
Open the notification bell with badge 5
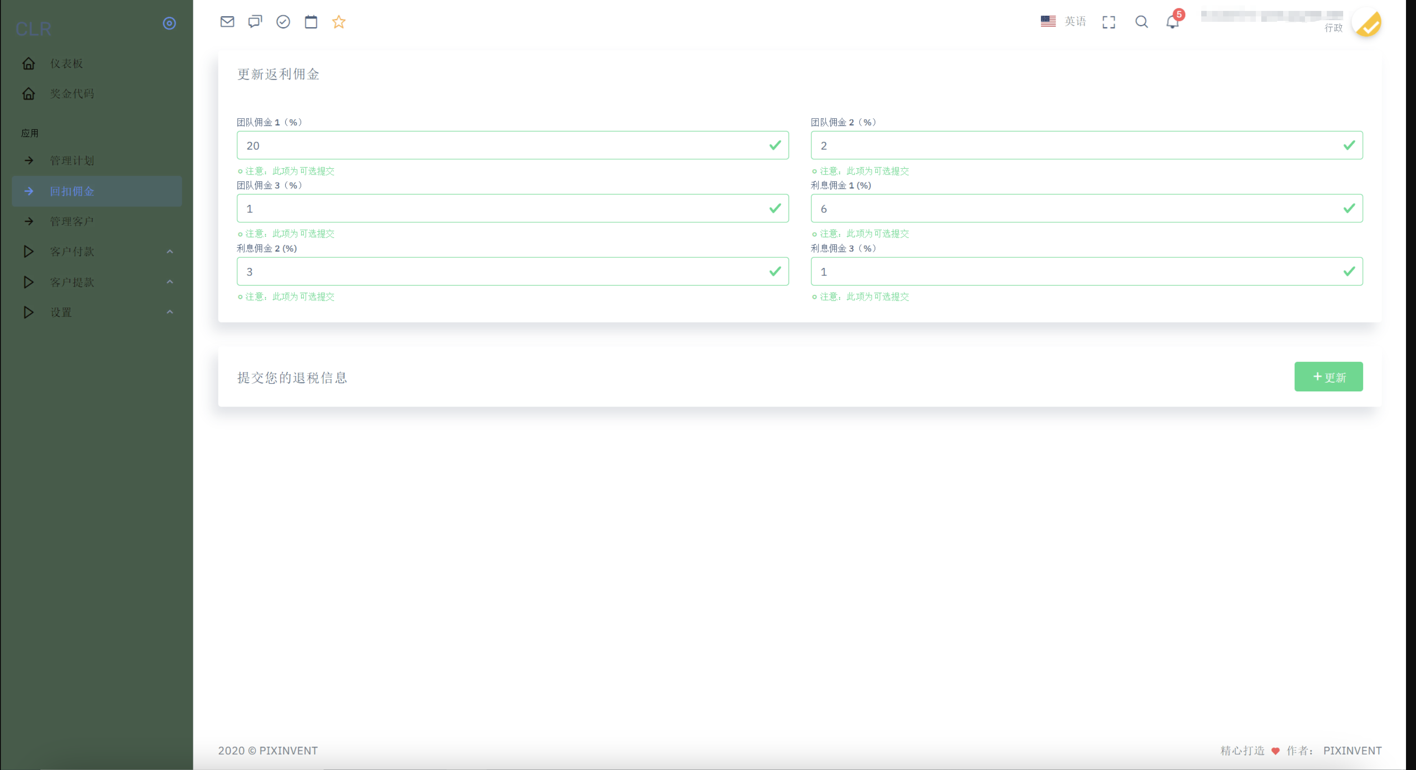pyautogui.click(x=1173, y=21)
